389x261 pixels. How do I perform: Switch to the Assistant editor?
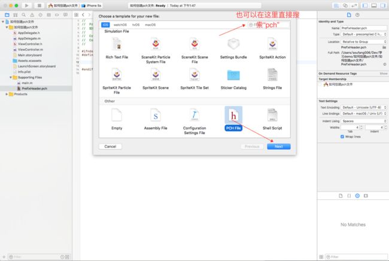point(345,5)
